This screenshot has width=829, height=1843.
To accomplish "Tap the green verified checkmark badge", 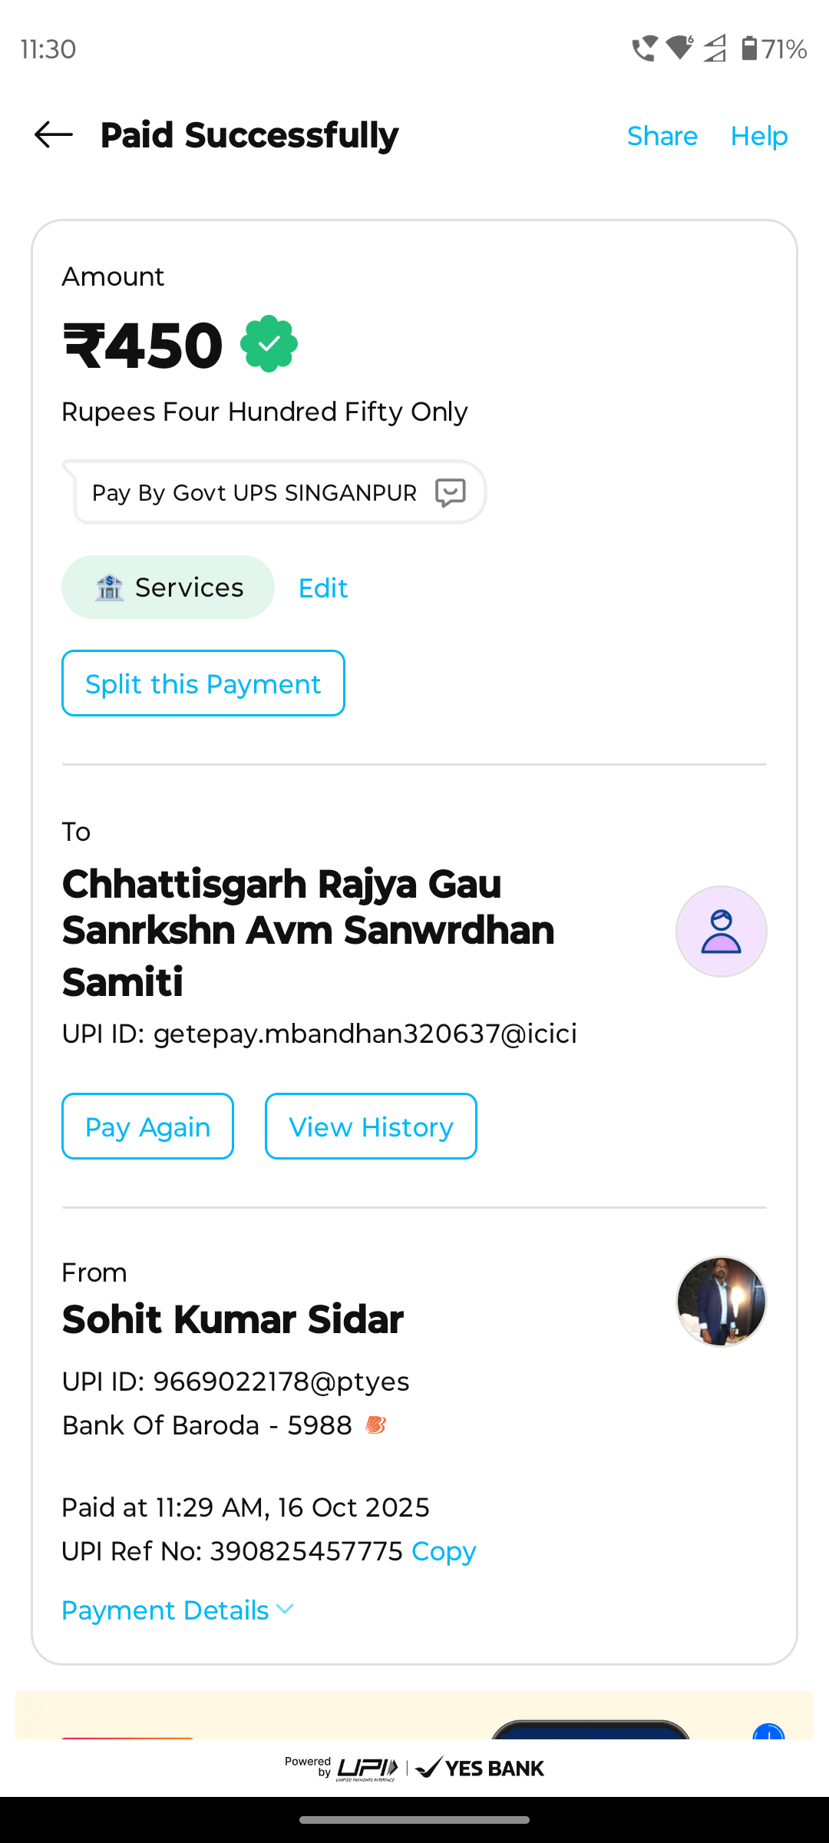I will pyautogui.click(x=269, y=344).
